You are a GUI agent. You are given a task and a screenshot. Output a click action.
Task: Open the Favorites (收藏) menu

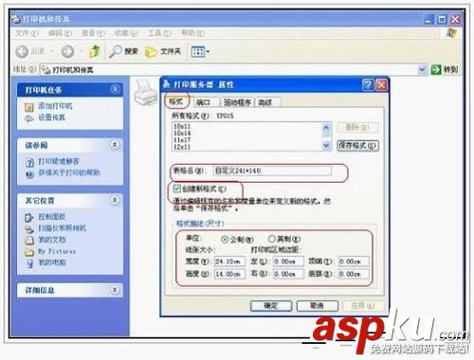pyautogui.click(x=126, y=33)
